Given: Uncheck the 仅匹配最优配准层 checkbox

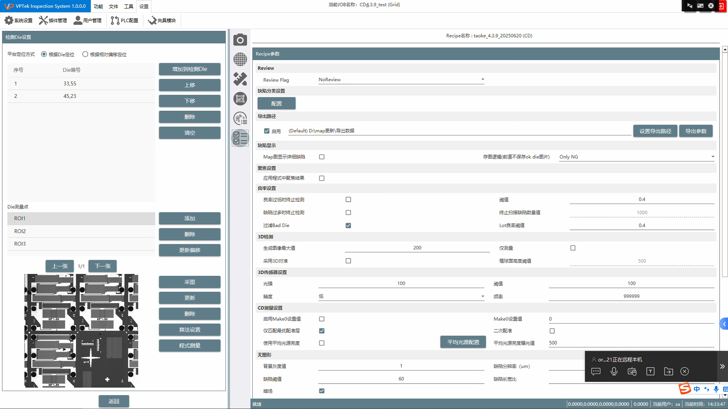Looking at the screenshot, I should pos(322,331).
